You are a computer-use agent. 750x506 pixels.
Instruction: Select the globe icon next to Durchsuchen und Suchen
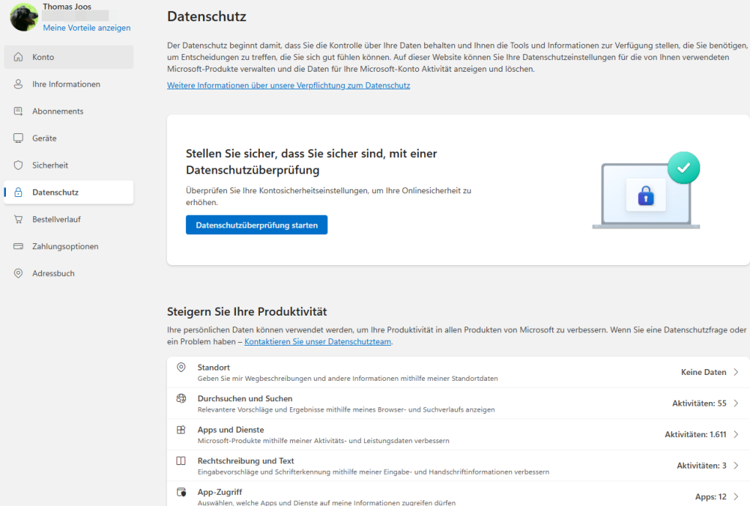point(181,399)
